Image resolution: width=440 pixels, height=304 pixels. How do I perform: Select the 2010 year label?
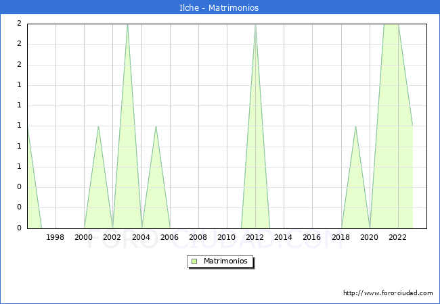click(227, 237)
